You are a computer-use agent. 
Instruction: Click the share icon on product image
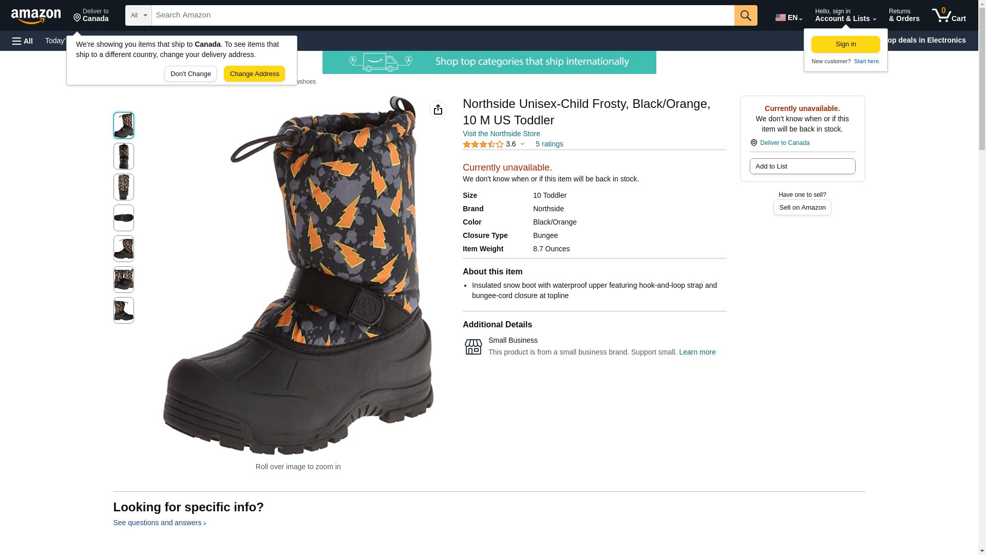(438, 109)
